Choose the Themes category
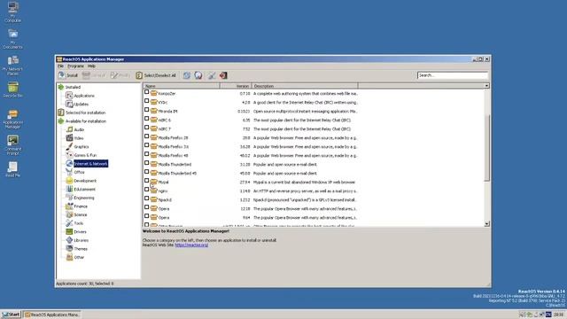Viewport: 567px width, 319px height. click(81, 249)
